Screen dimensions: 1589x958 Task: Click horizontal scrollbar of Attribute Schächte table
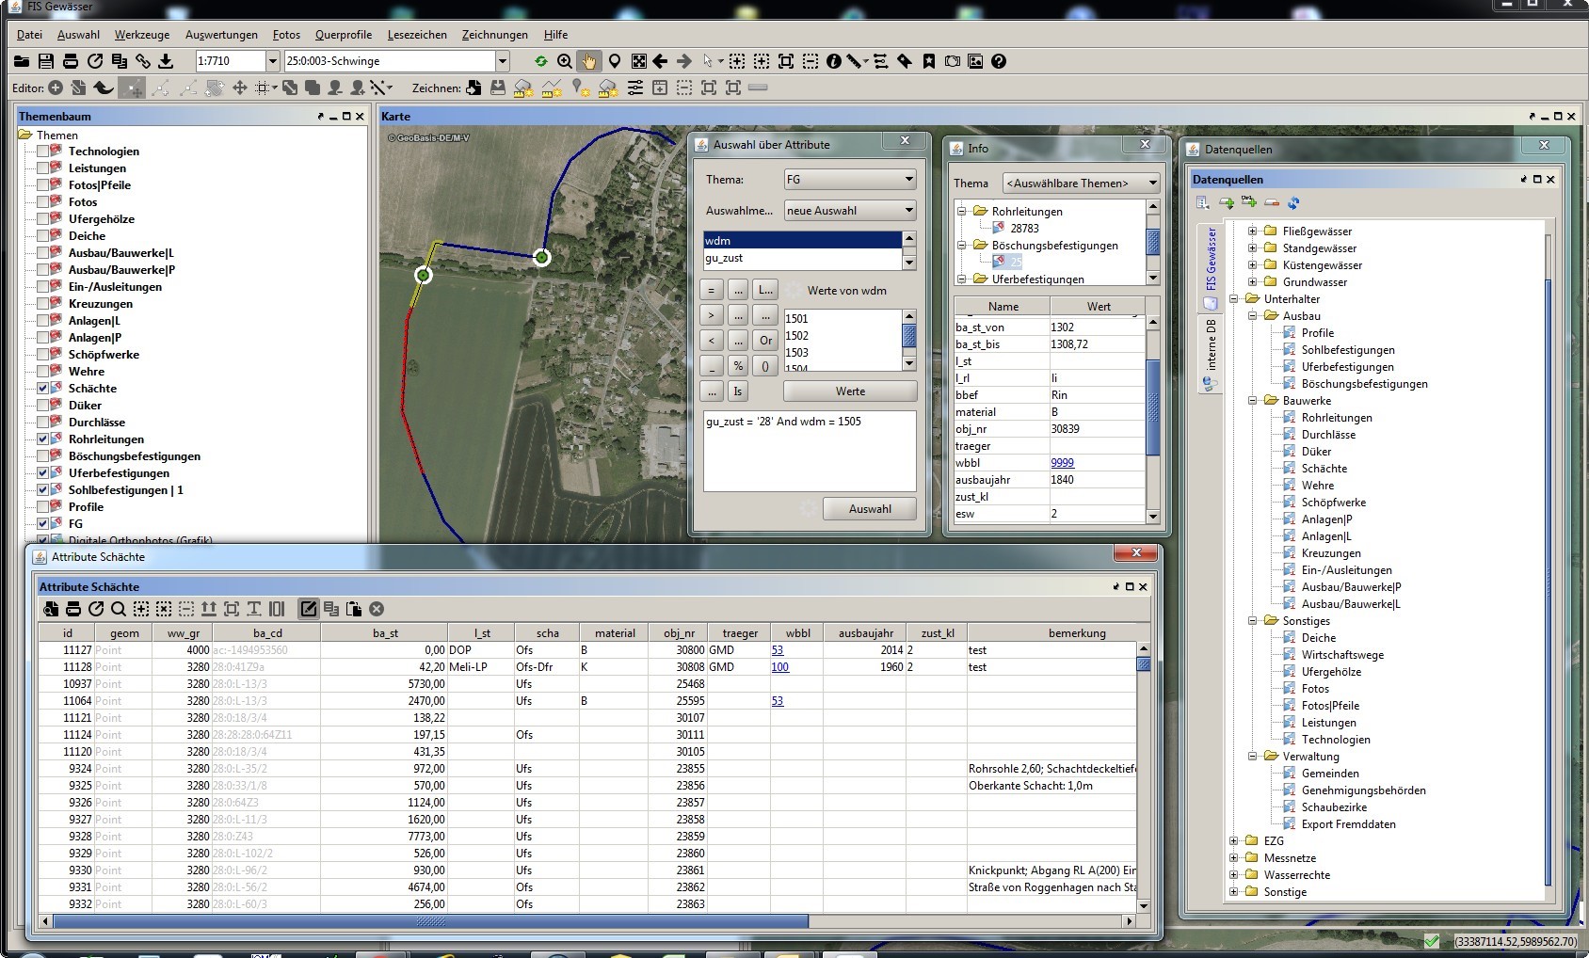coord(431,921)
